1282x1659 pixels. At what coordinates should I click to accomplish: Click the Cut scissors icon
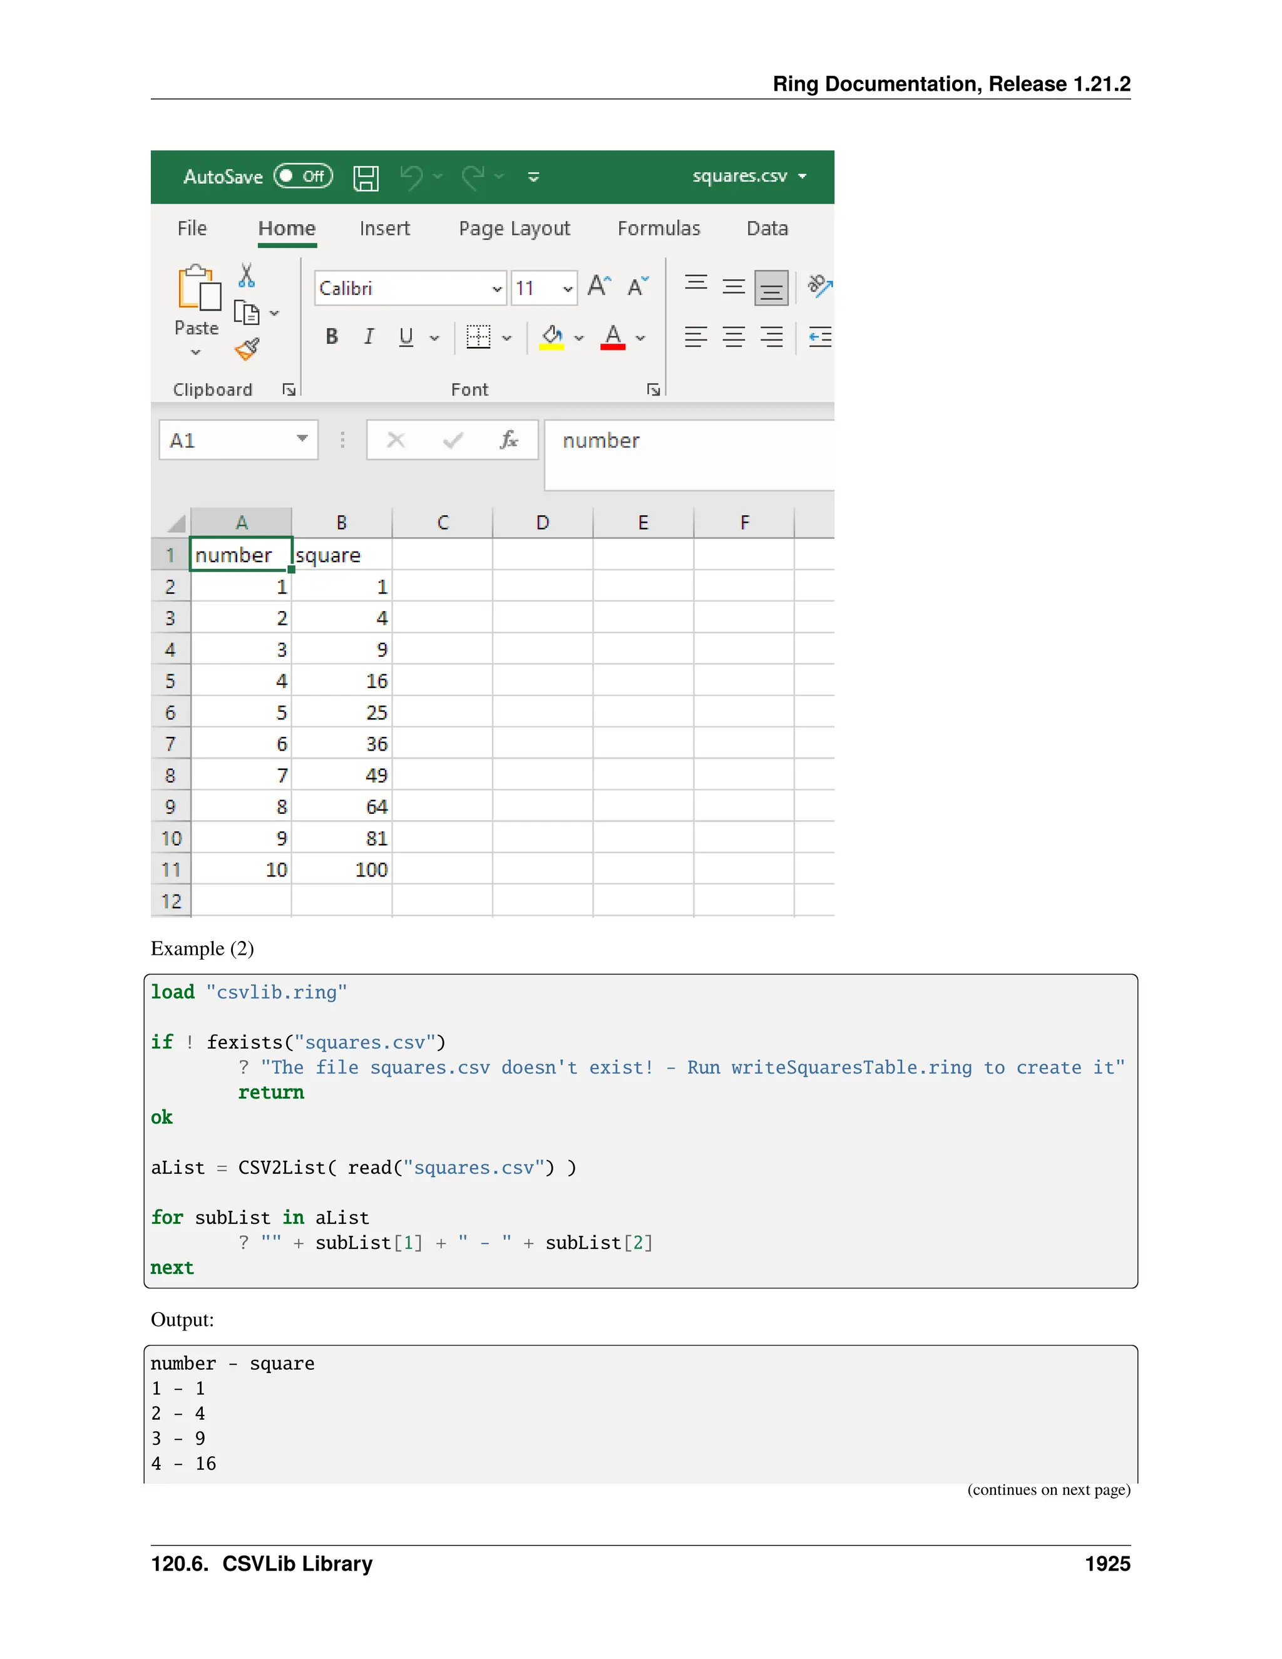tap(246, 275)
